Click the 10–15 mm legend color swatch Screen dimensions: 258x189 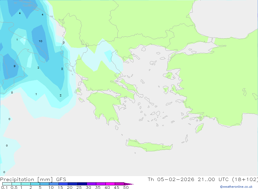pos(54,184)
